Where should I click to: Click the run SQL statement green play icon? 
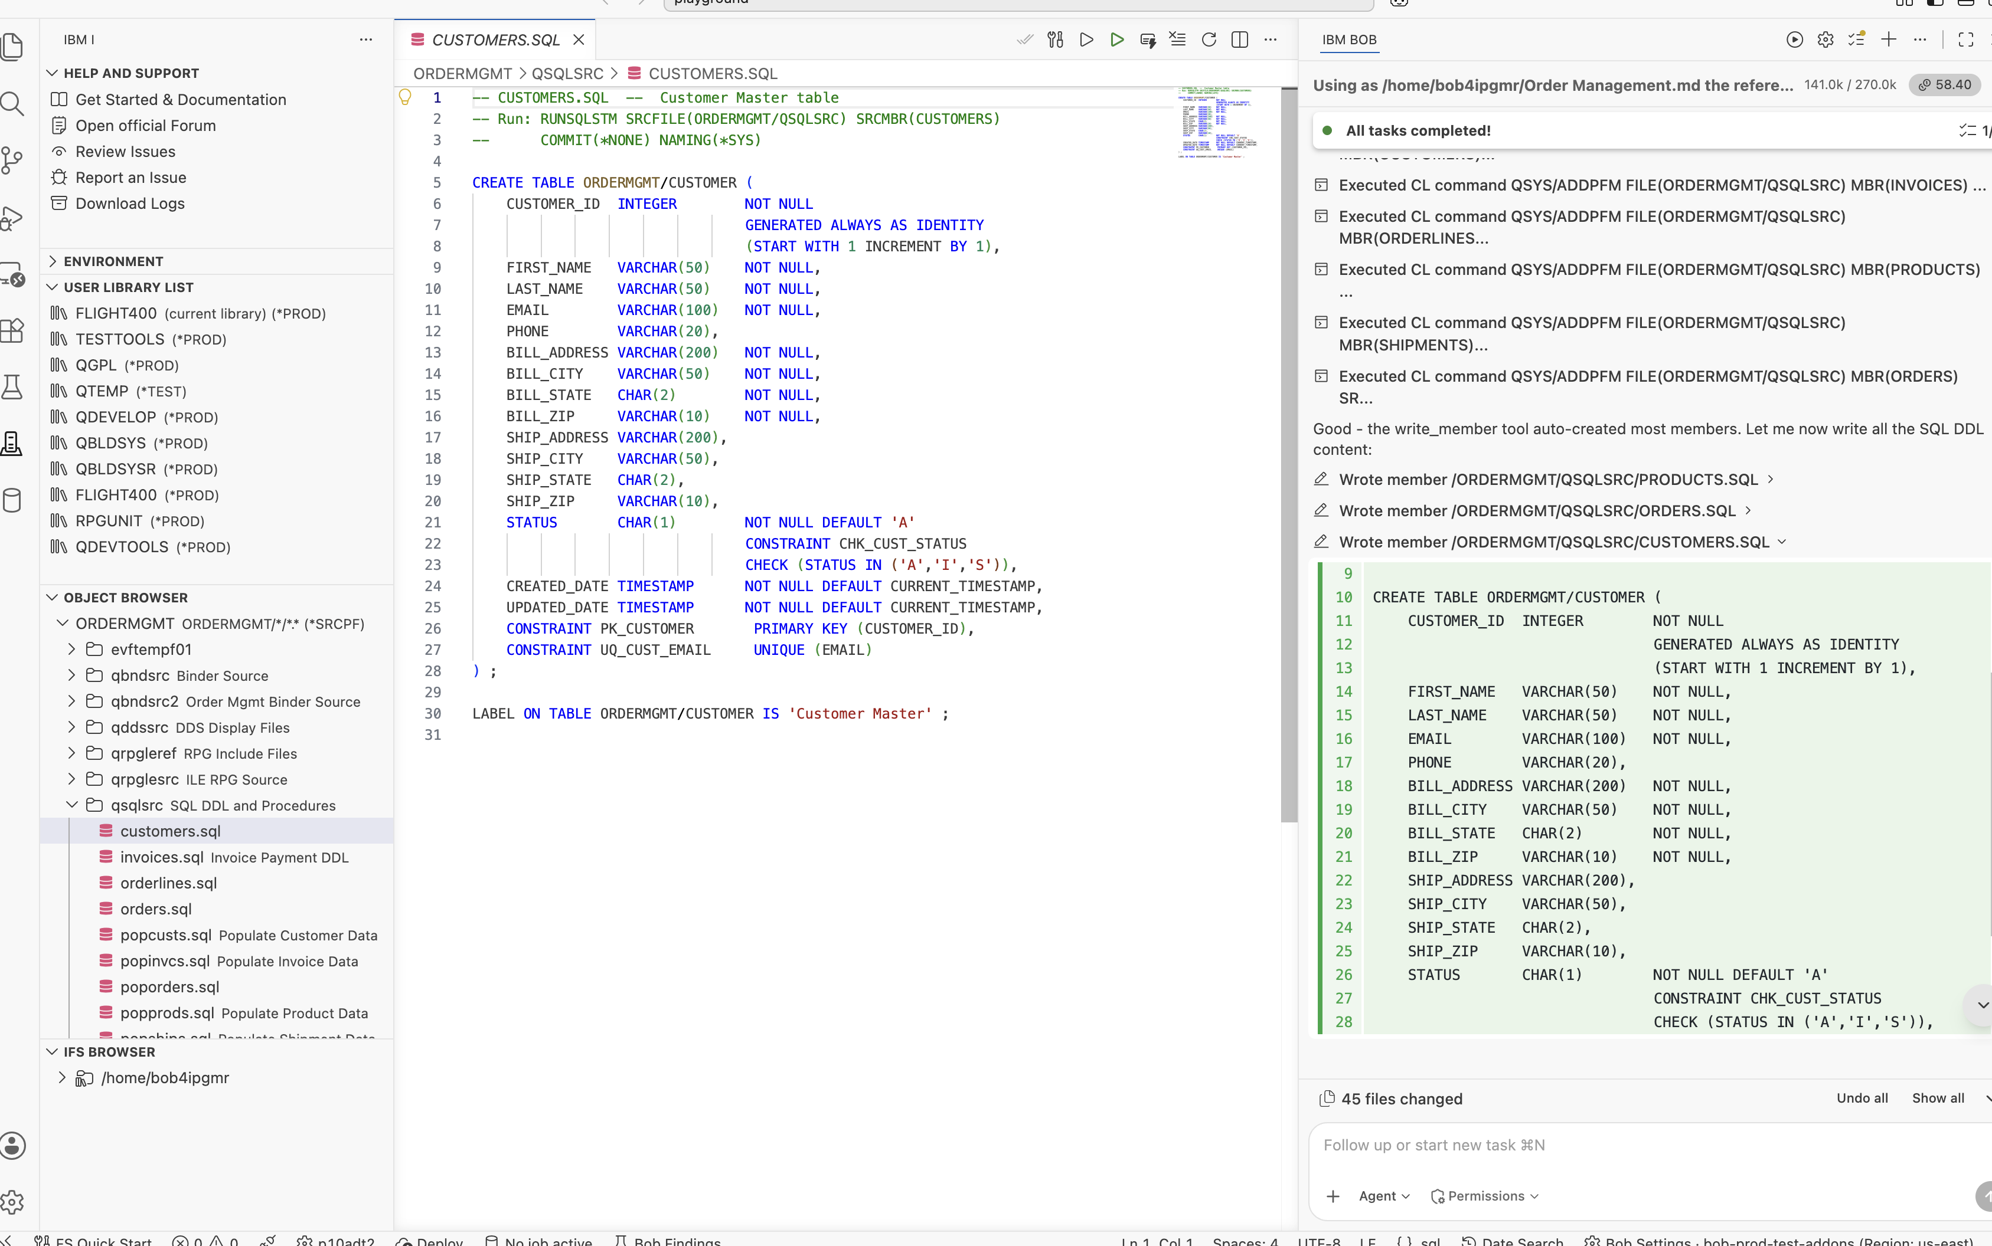[x=1116, y=40]
